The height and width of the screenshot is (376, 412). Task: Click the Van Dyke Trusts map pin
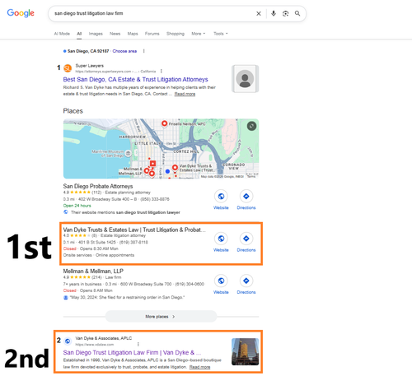coord(175,167)
